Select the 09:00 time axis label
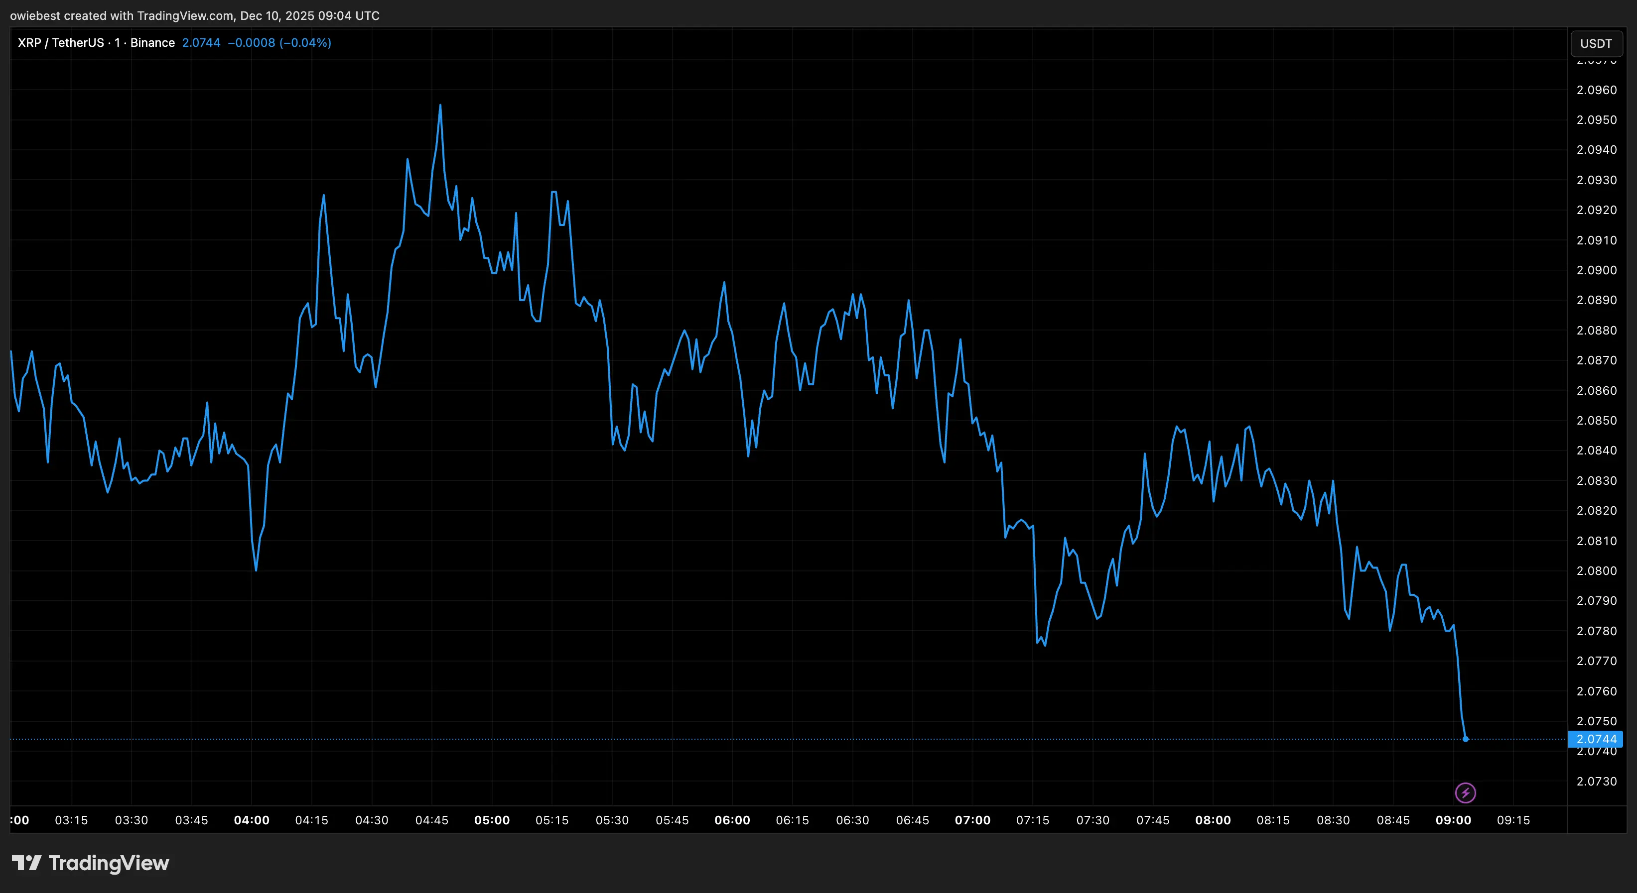 (1453, 820)
